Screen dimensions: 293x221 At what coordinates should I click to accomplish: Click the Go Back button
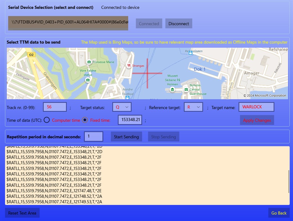279,213
